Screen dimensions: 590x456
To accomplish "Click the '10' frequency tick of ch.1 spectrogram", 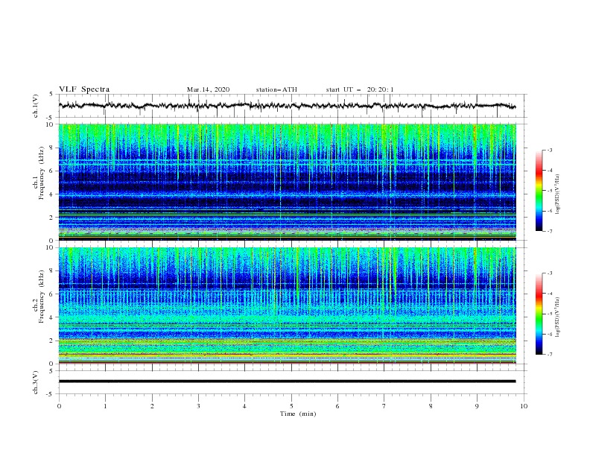I will (50, 124).
